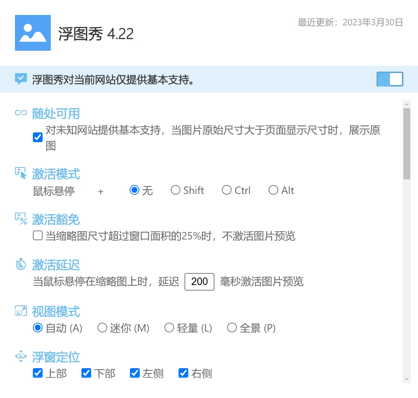Disable the basic support toggle at top right

click(390, 79)
